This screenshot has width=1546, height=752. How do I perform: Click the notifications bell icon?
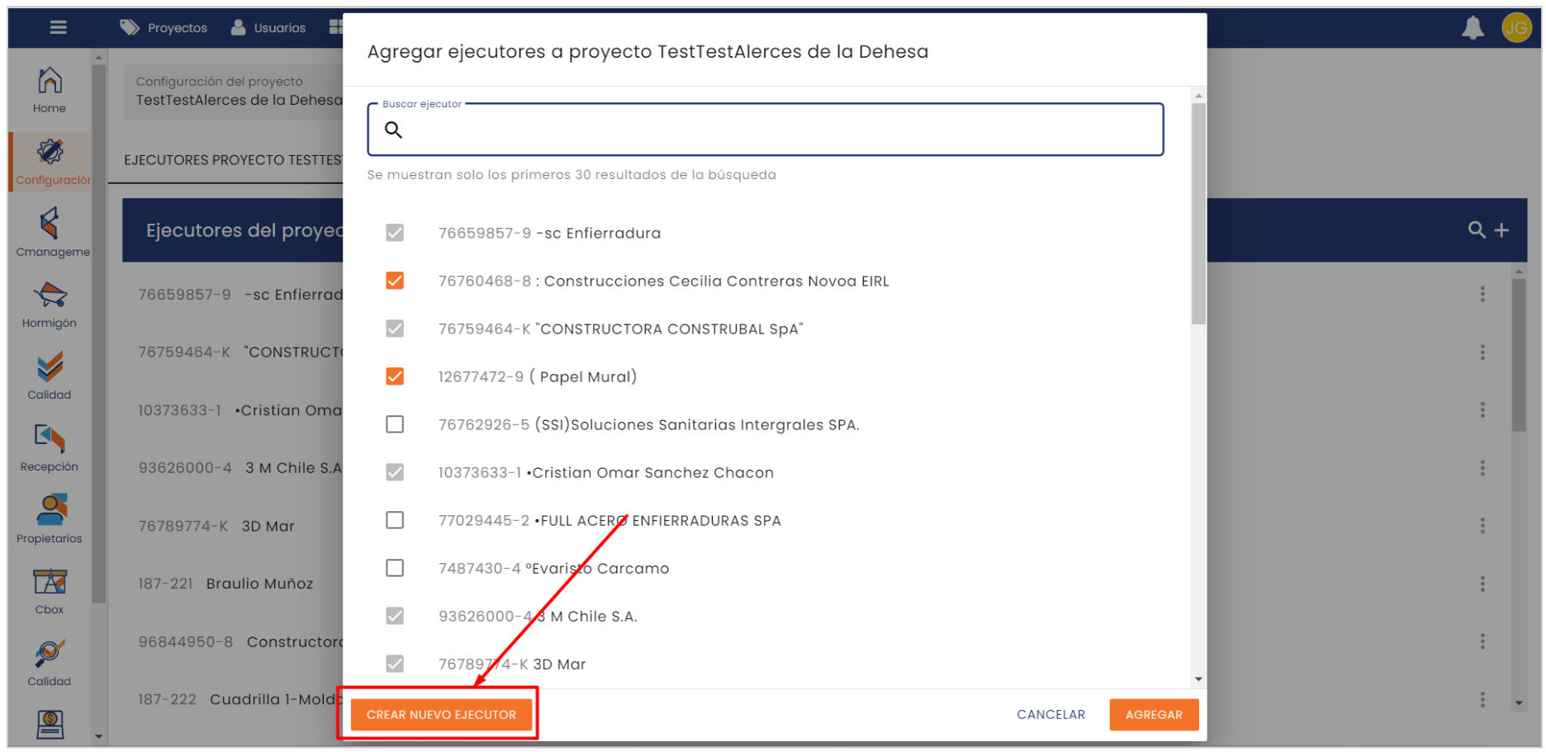1472,28
